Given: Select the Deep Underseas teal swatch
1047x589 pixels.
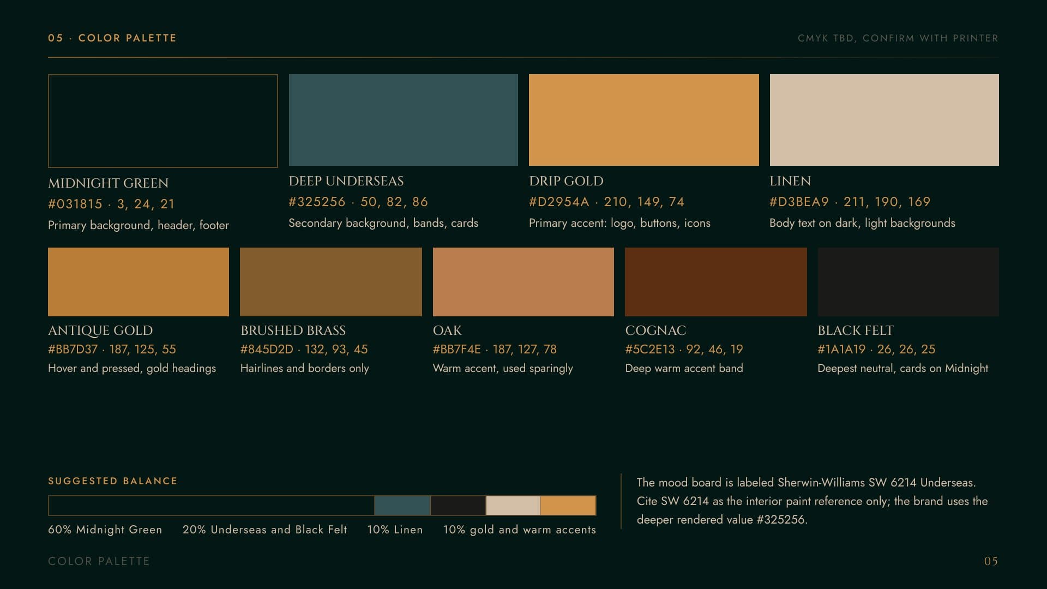Looking at the screenshot, I should [x=403, y=120].
